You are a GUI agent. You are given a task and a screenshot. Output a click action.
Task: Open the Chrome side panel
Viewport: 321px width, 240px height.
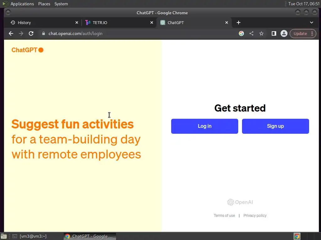click(274, 33)
